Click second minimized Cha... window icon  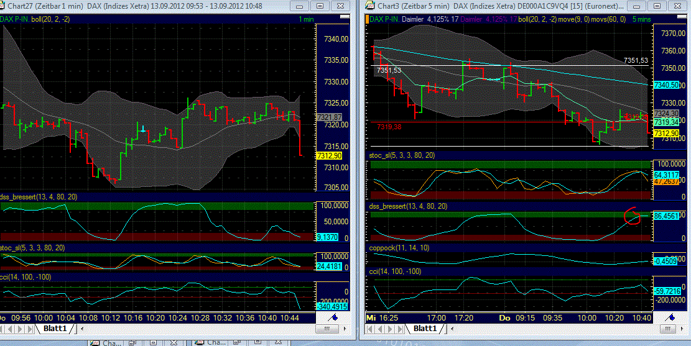pos(200,342)
